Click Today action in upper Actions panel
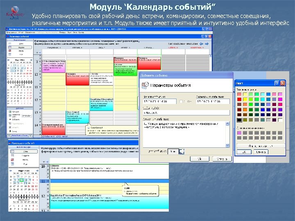 click(14, 112)
